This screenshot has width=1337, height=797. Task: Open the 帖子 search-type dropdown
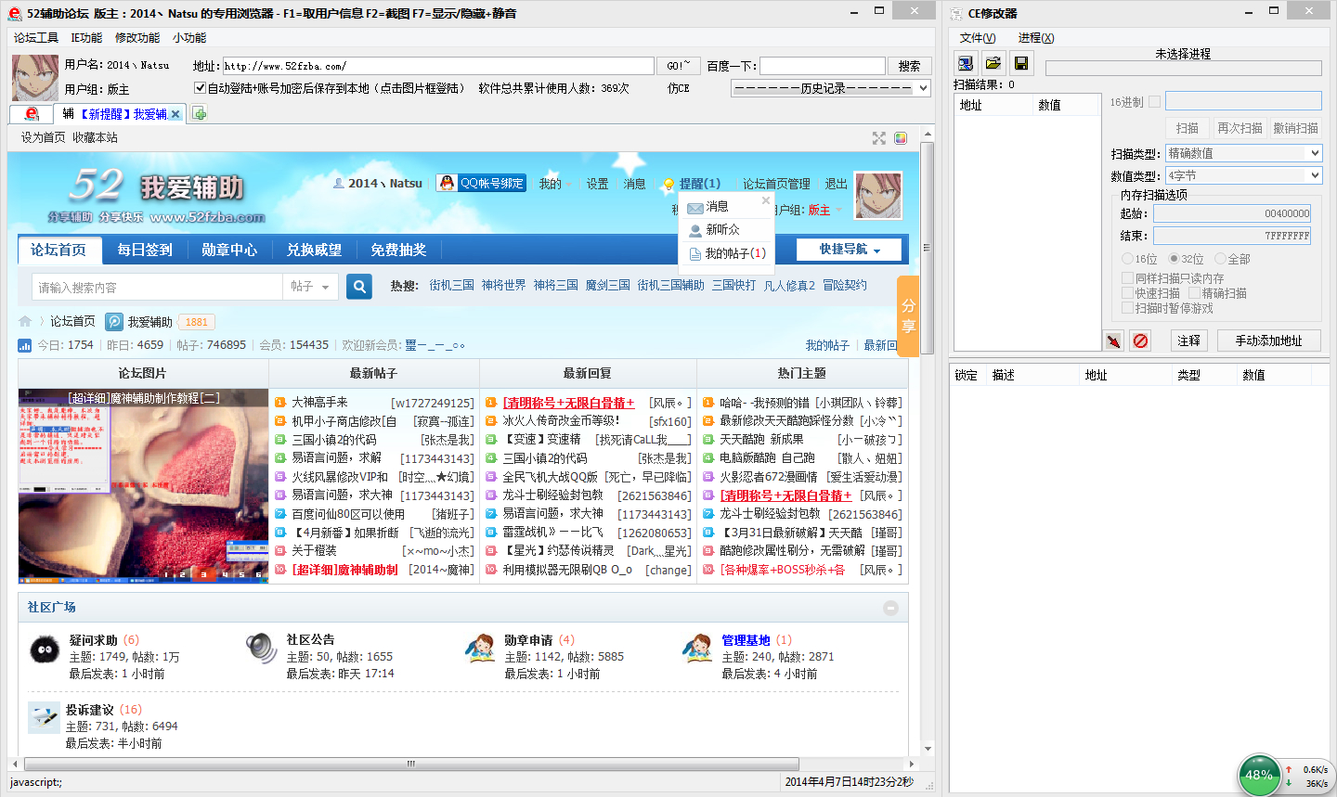pos(310,287)
